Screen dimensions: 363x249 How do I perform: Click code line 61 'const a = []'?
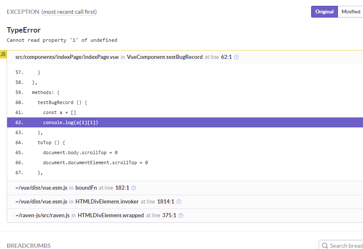pyautogui.click(x=59, y=113)
